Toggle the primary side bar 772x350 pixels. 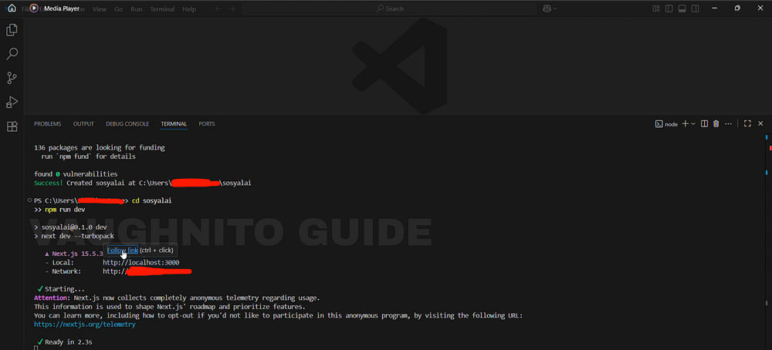click(x=669, y=8)
